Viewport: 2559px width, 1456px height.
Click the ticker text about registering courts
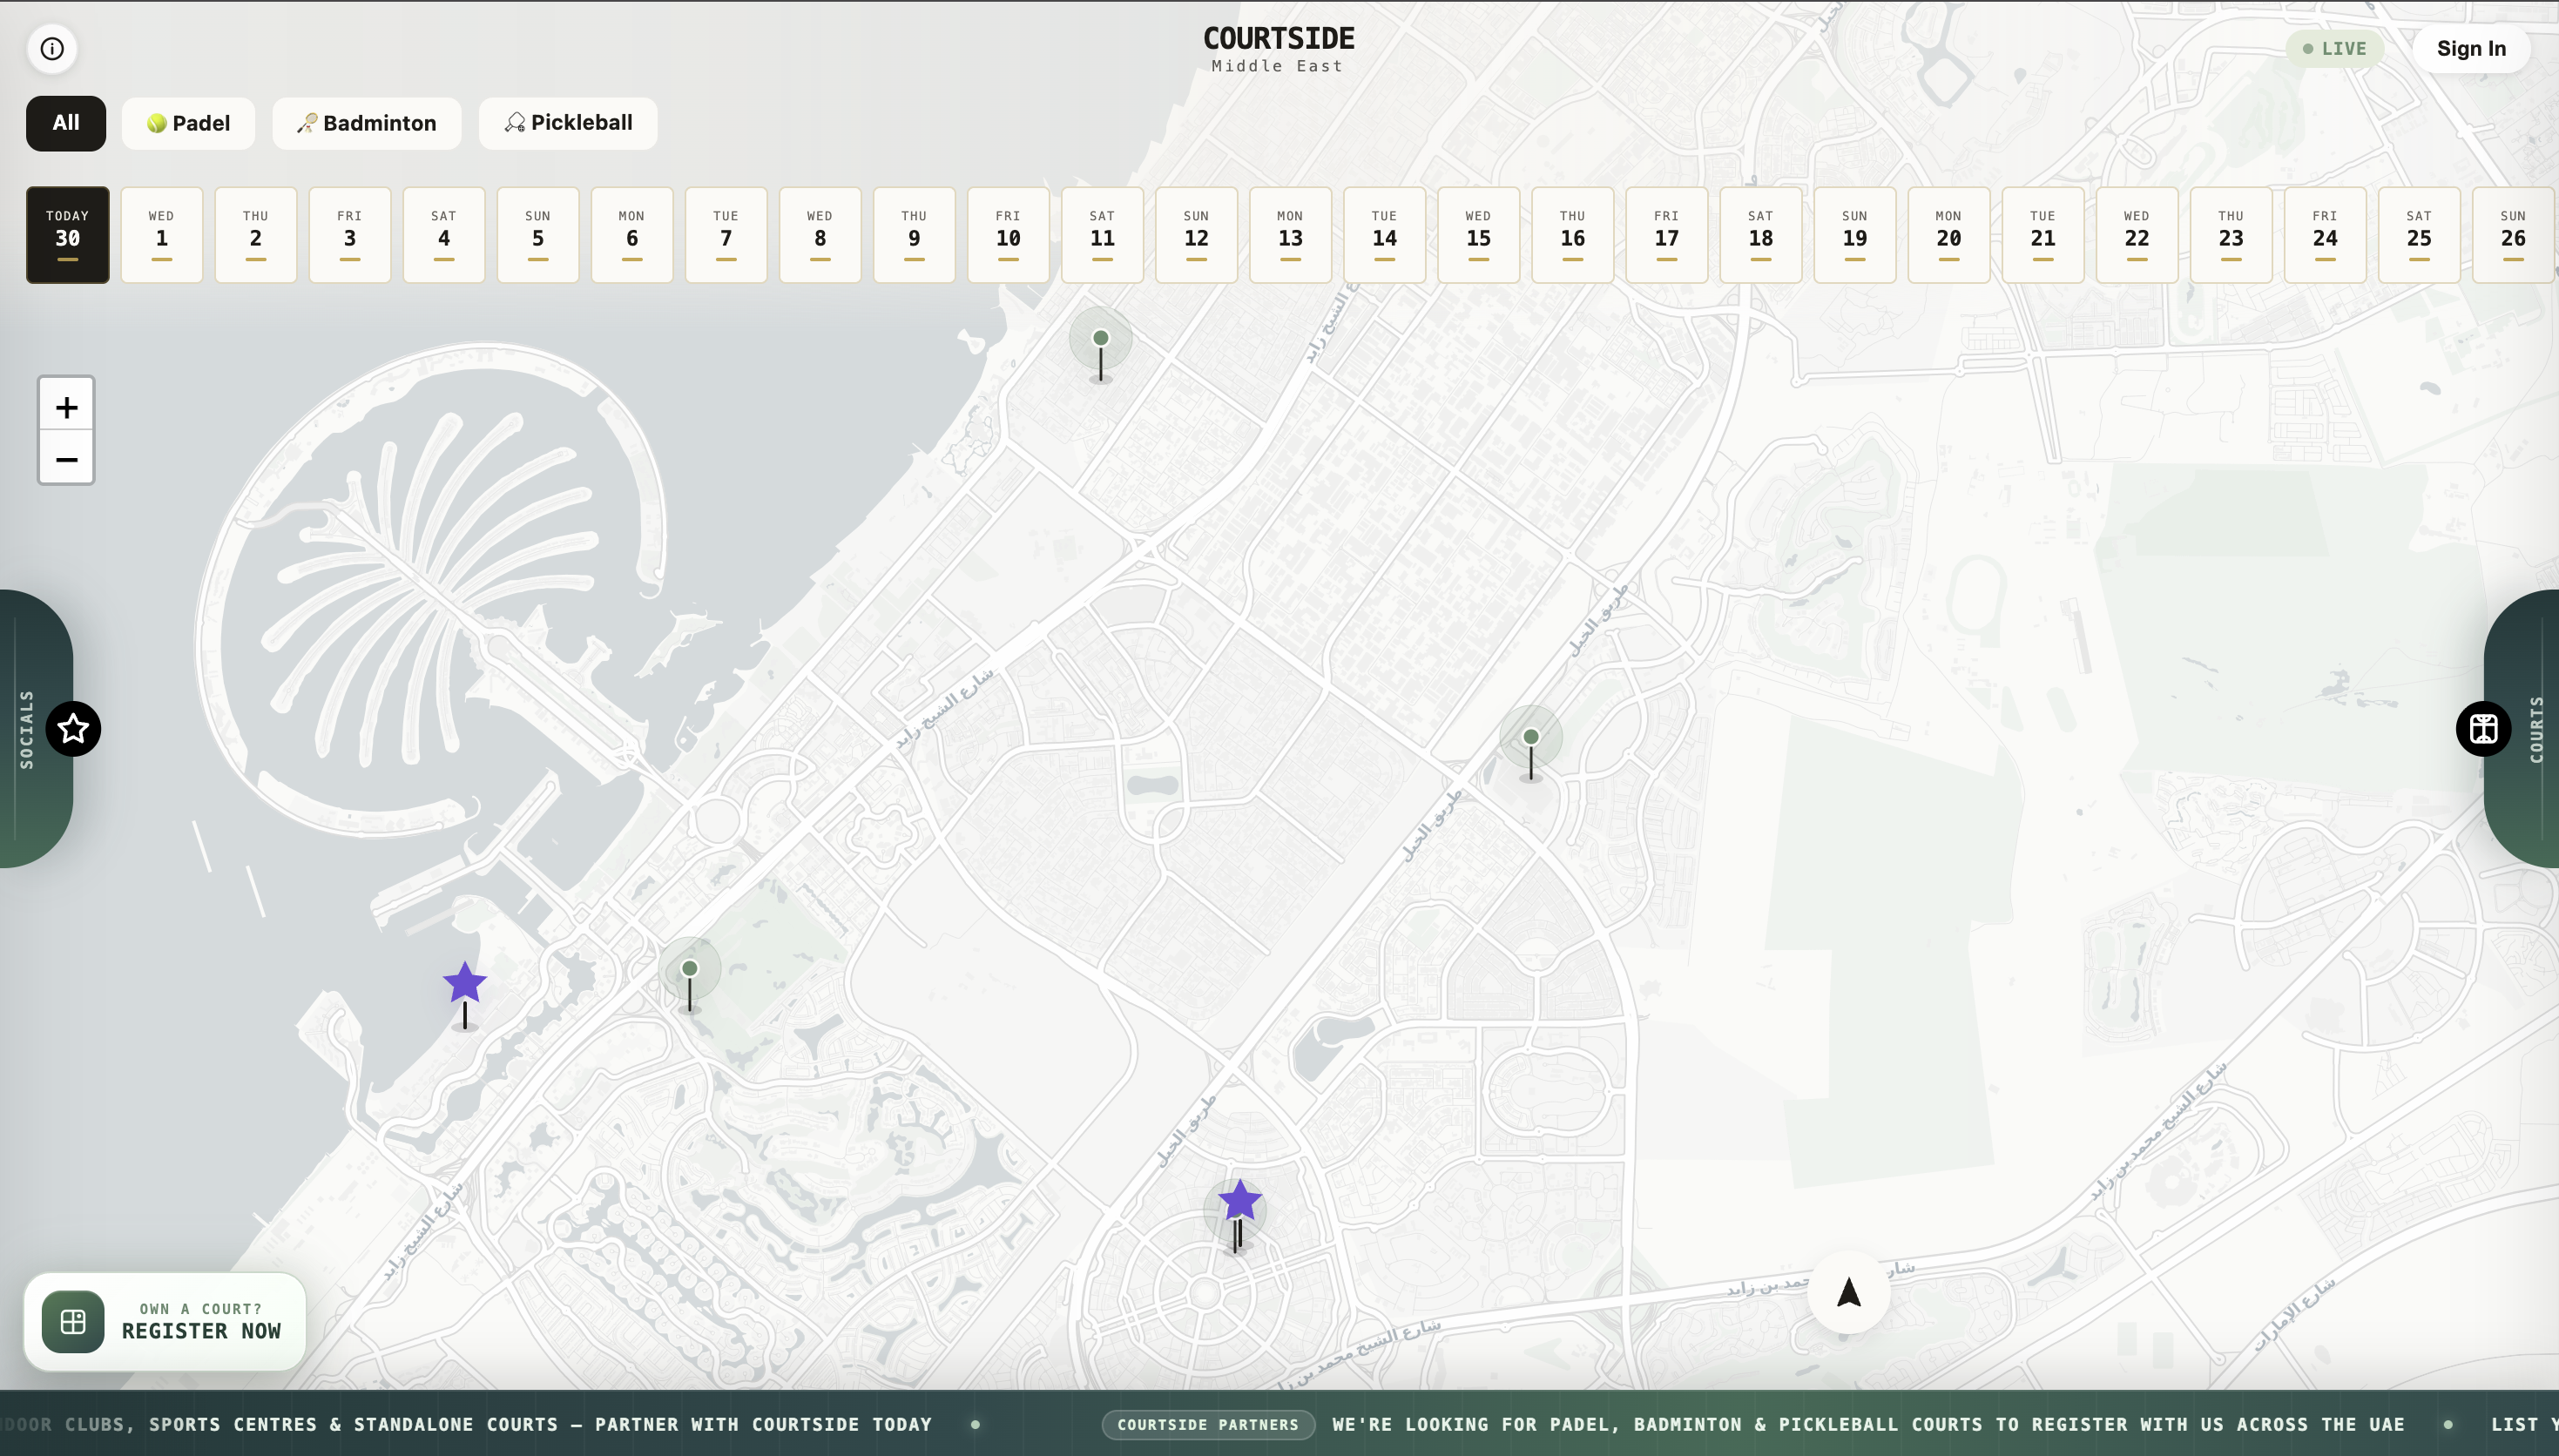click(x=1868, y=1424)
